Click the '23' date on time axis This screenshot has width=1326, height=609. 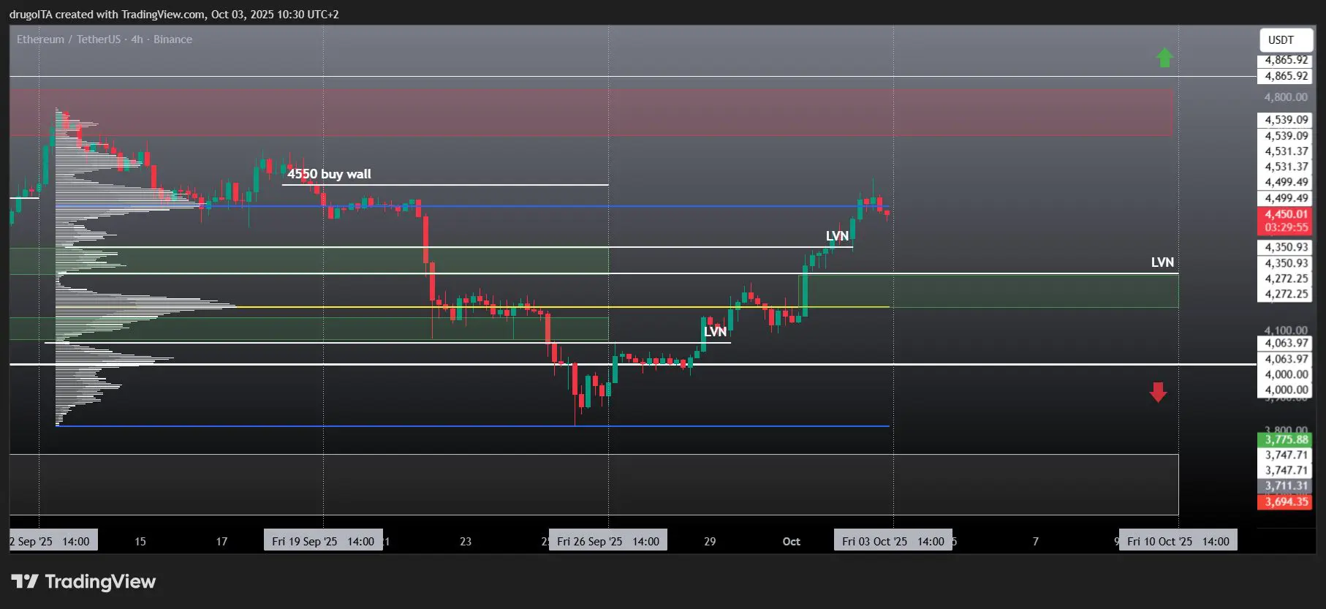(x=466, y=542)
